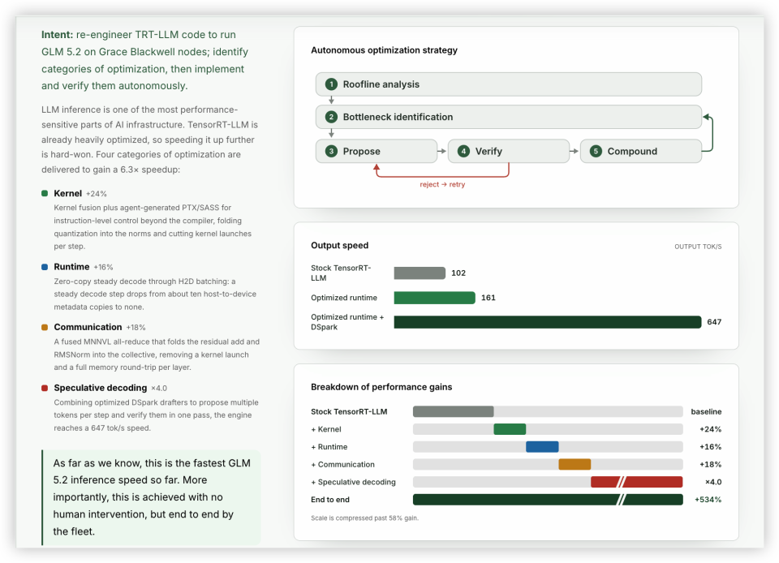The image size is (779, 563).
Task: Click the value 647 in output speed
Action: pos(714,322)
